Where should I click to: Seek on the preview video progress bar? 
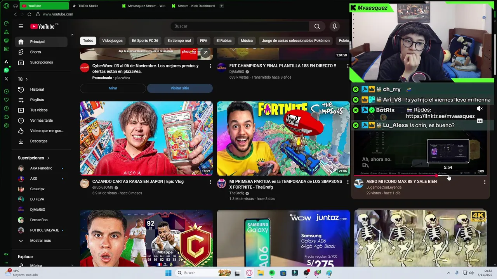421,176
